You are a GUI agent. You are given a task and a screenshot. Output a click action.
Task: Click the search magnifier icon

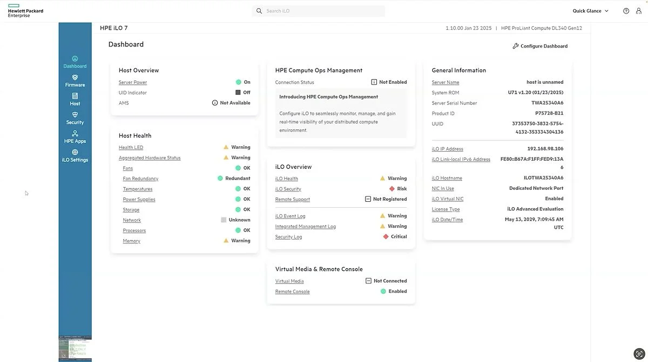click(x=259, y=11)
